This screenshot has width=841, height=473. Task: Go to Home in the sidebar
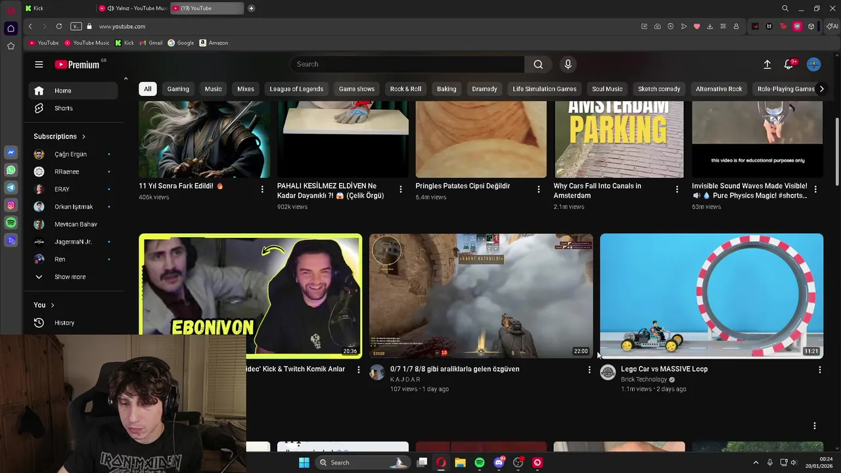[x=72, y=91]
